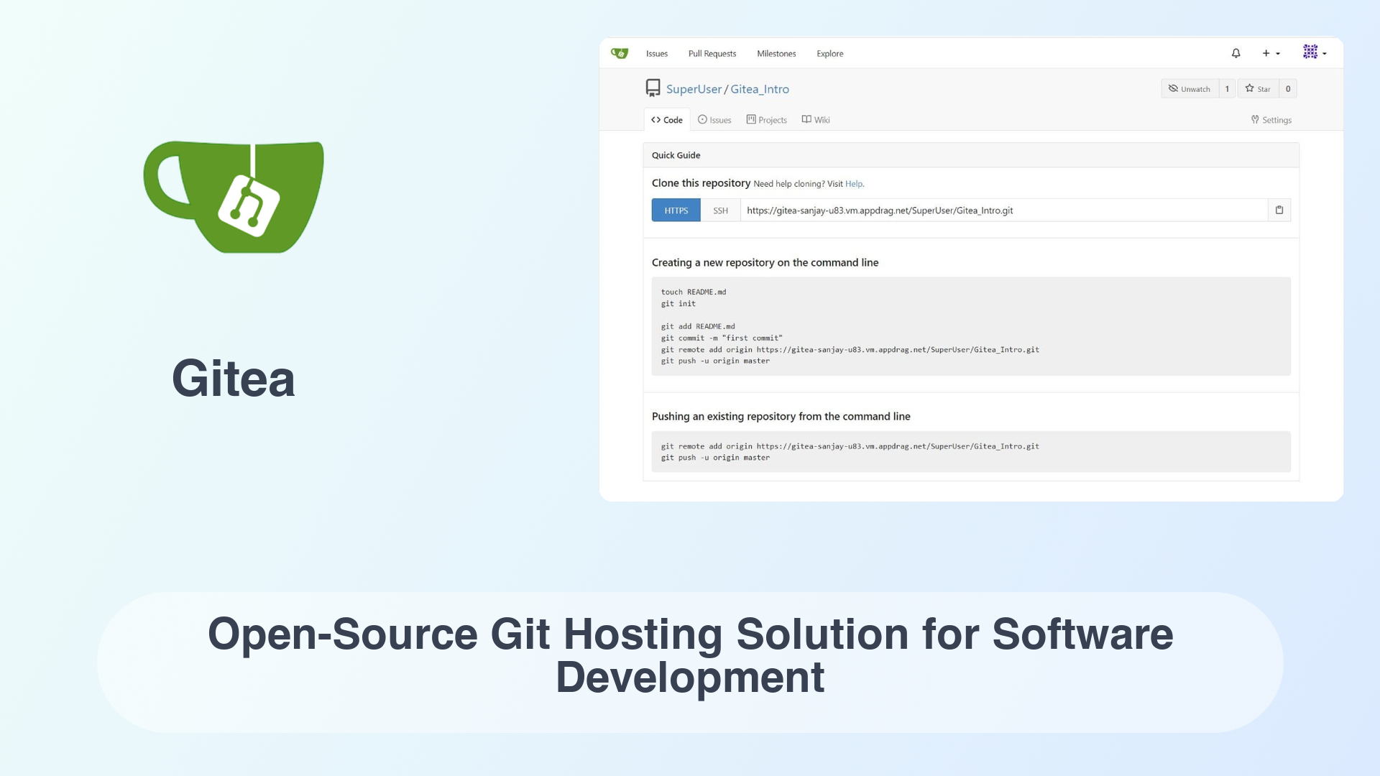Open the notifications bell
The image size is (1380, 776).
(1236, 53)
